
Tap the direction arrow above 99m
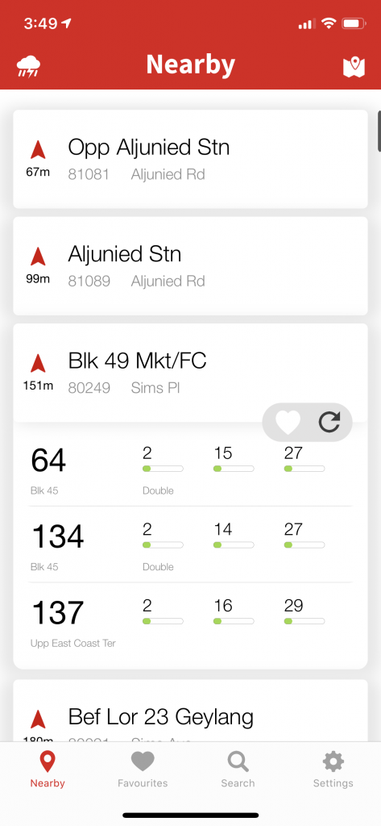38,257
